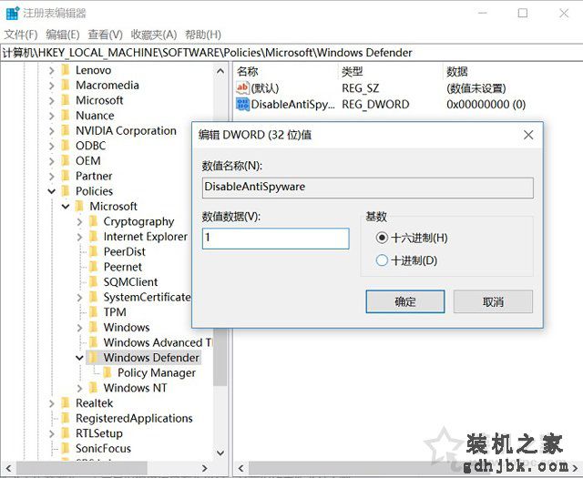Expand the Cryptography tree node
Screen dimensions: 583x478
(x=79, y=222)
